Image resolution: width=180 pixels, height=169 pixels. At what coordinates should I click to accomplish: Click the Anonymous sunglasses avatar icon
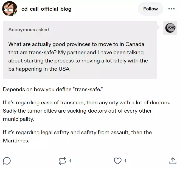170,28
